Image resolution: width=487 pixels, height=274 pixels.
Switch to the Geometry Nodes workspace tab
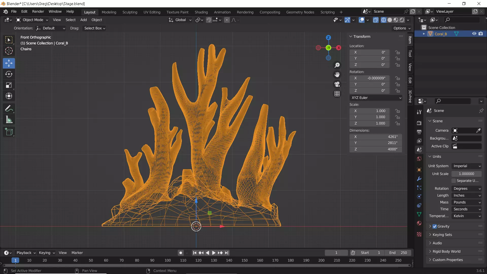point(300,12)
